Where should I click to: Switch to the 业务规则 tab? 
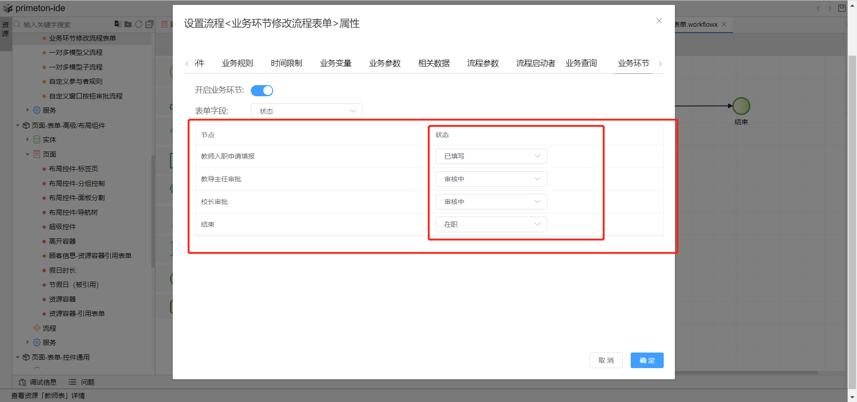pos(237,63)
